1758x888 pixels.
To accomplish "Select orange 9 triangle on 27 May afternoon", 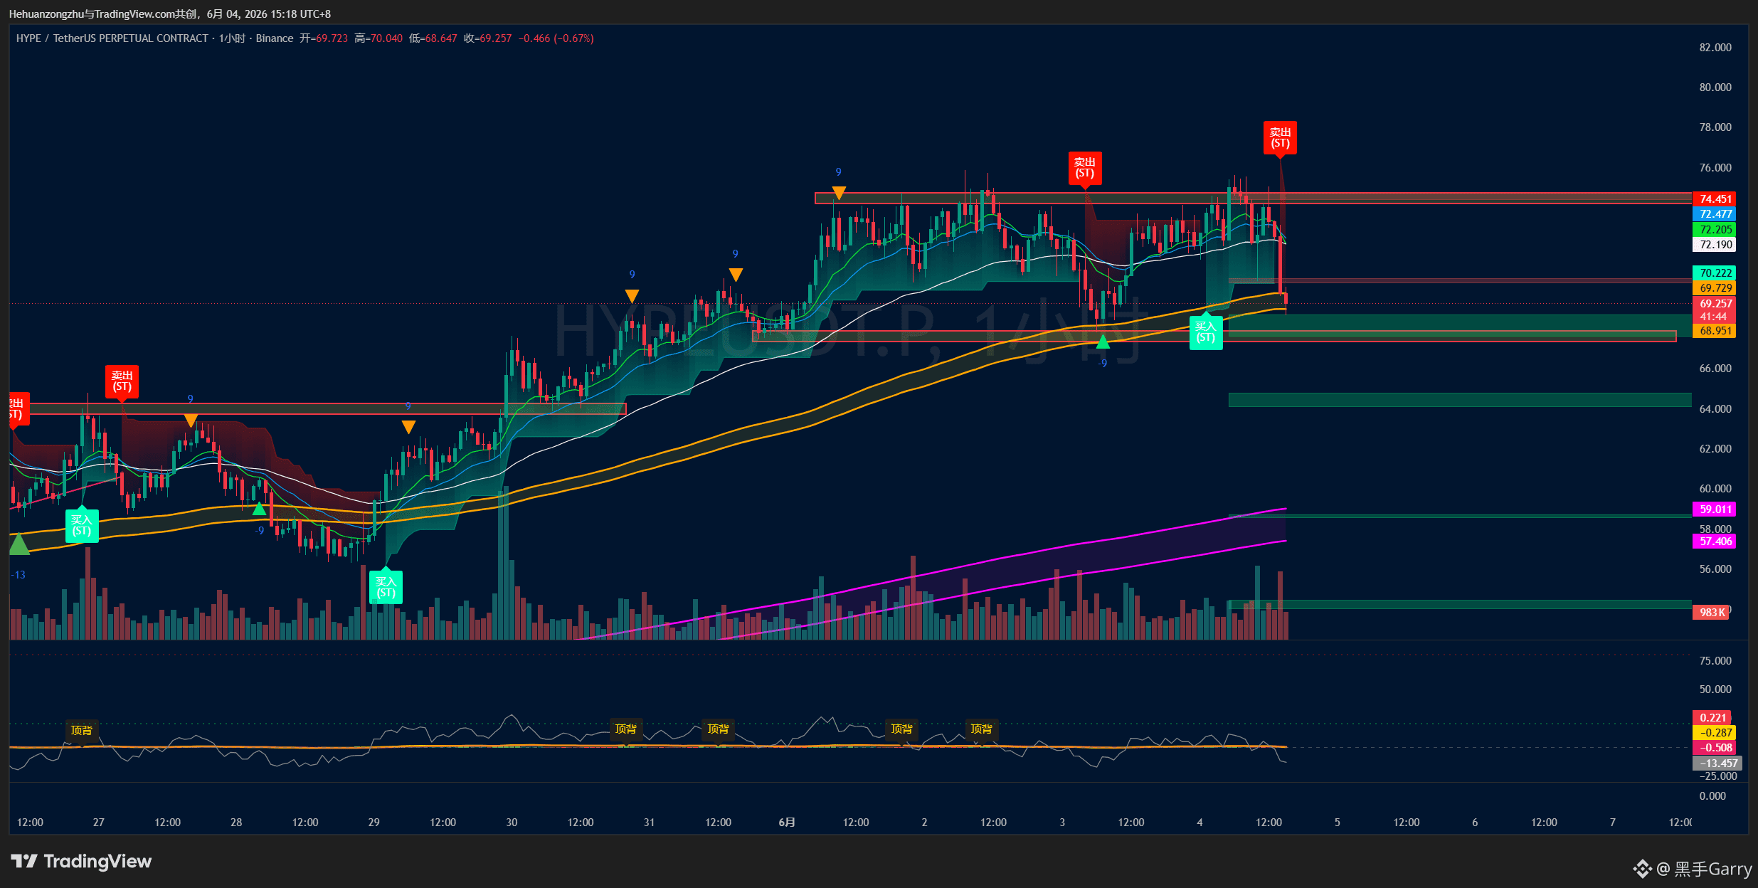I will (x=191, y=421).
